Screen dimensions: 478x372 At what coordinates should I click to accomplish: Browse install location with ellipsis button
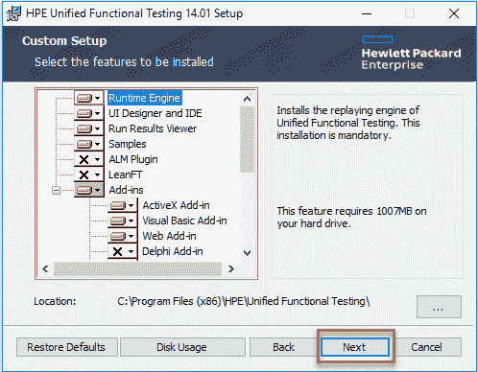tap(439, 307)
